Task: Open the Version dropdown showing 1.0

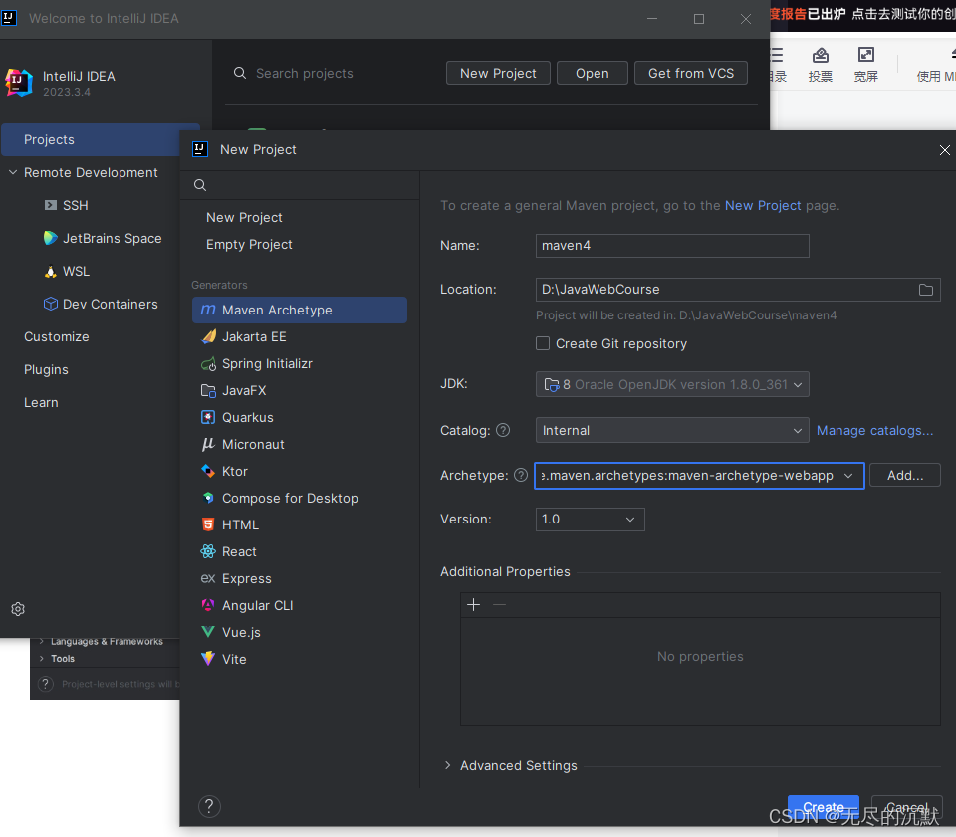Action: coord(590,519)
